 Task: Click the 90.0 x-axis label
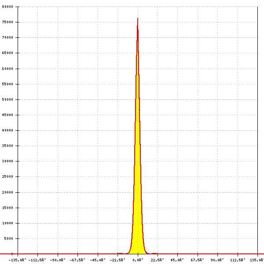point(217,260)
